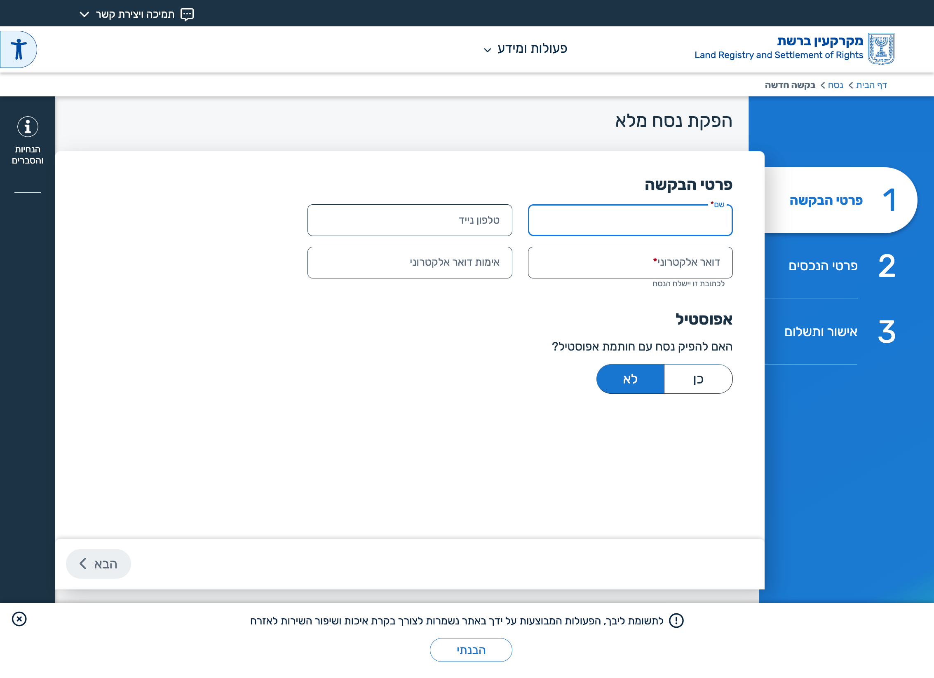Image resolution: width=934 pixels, height=678 pixels.
Task: Open 'נסח' breadcrumb link
Action: (x=835, y=85)
